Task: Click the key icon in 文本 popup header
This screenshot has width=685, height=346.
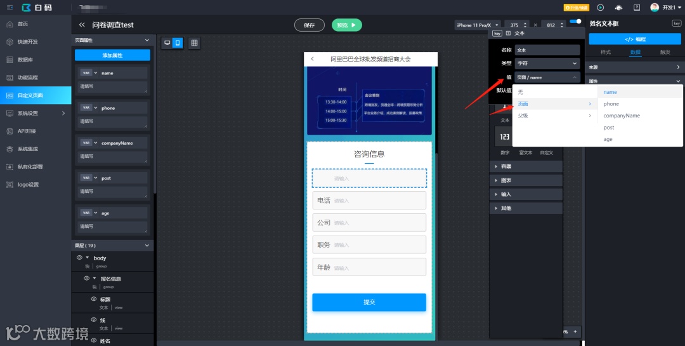Action: pyautogui.click(x=497, y=33)
